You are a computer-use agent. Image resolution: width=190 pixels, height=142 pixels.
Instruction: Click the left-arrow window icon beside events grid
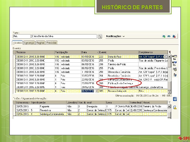point(174,57)
